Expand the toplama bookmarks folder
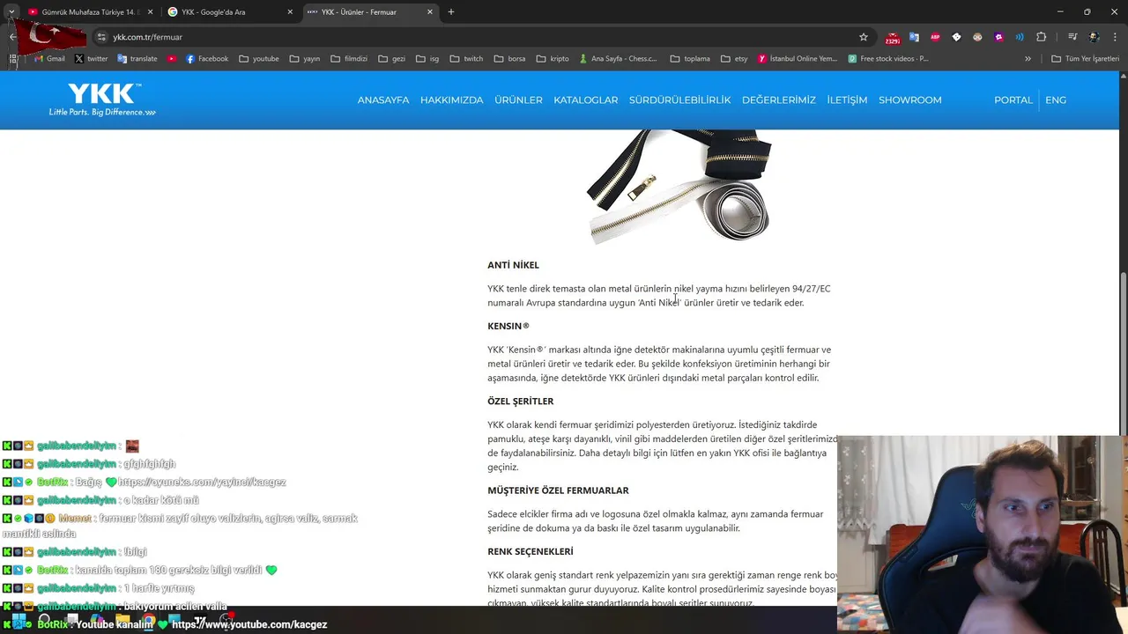This screenshot has height=634, width=1128. coord(690,59)
